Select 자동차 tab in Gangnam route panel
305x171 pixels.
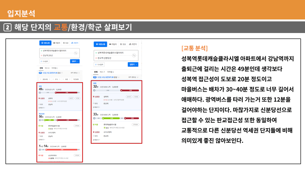(57, 43)
